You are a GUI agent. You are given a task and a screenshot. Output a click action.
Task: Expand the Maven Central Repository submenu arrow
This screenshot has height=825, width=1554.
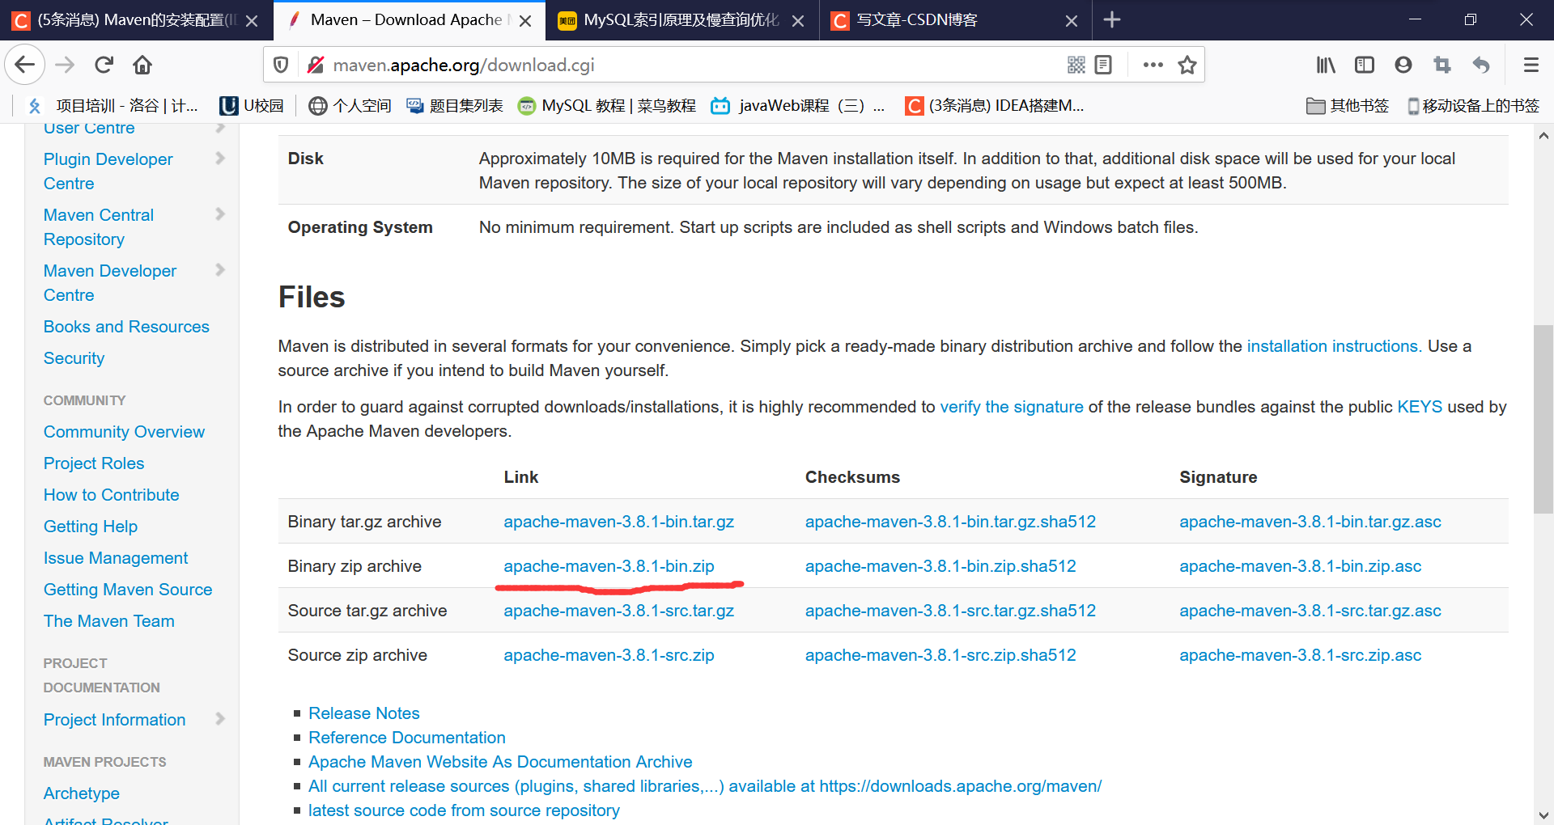(220, 214)
